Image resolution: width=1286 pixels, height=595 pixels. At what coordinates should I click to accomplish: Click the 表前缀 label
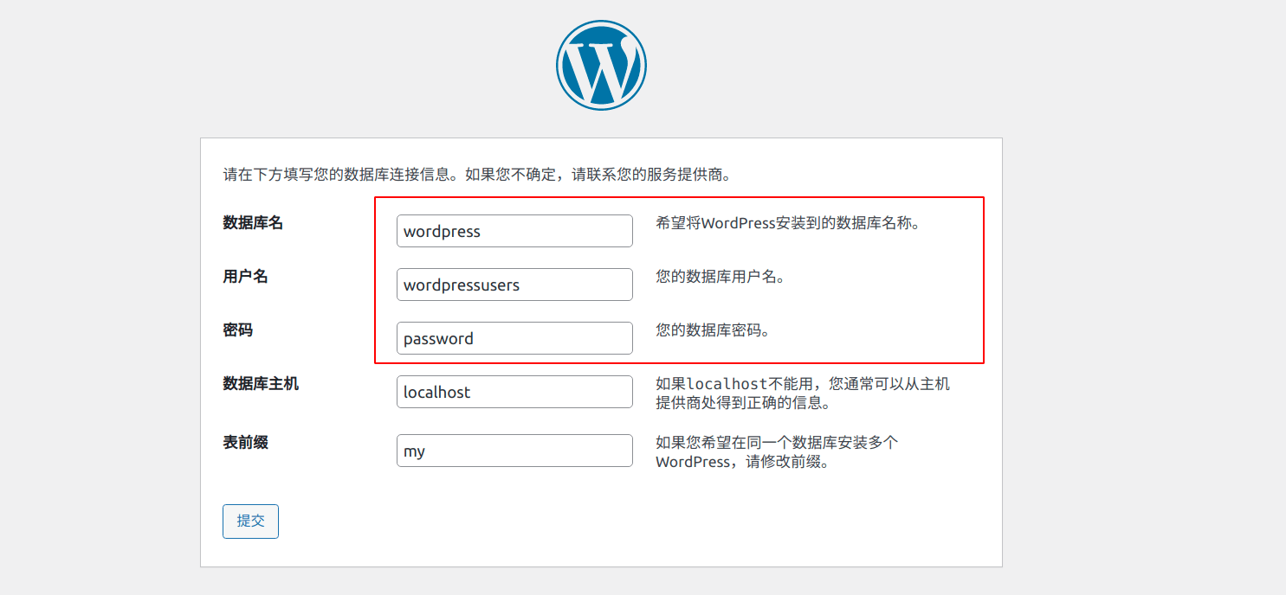click(x=245, y=443)
